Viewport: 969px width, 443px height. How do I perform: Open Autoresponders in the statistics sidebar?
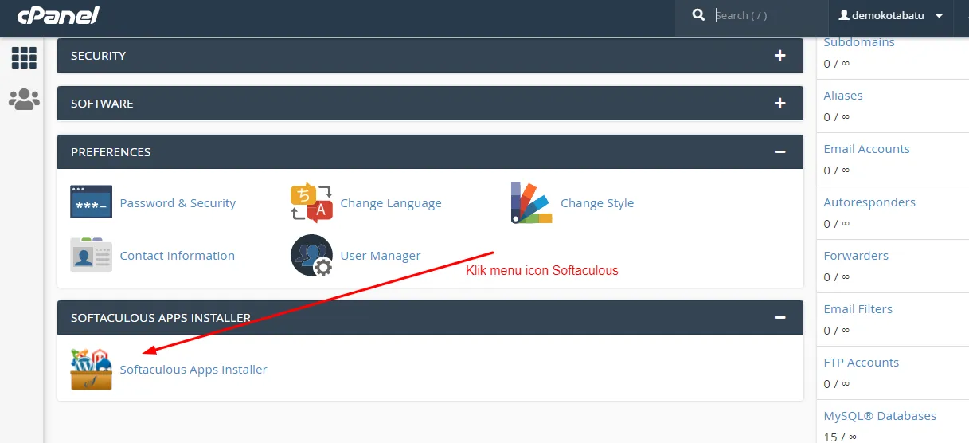[869, 202]
